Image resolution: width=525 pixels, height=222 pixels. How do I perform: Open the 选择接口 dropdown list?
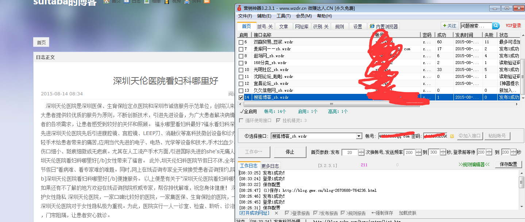point(359,136)
